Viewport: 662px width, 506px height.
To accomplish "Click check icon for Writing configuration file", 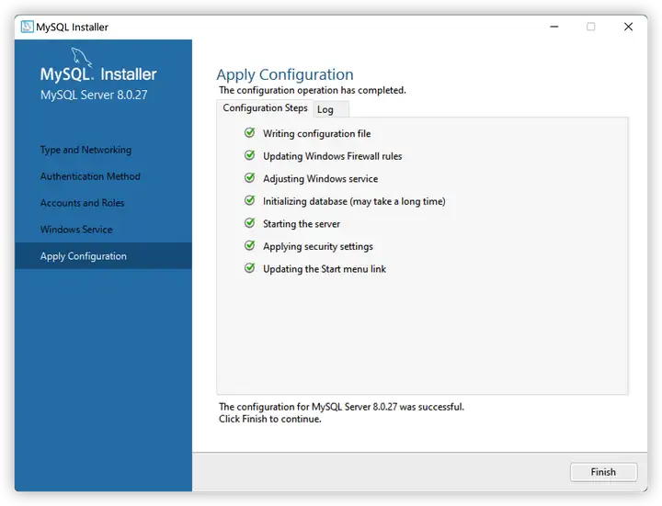I will 250,133.
